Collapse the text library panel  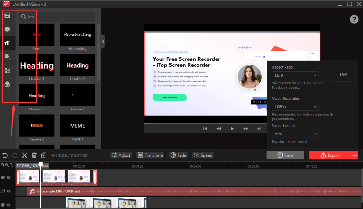tap(103, 42)
